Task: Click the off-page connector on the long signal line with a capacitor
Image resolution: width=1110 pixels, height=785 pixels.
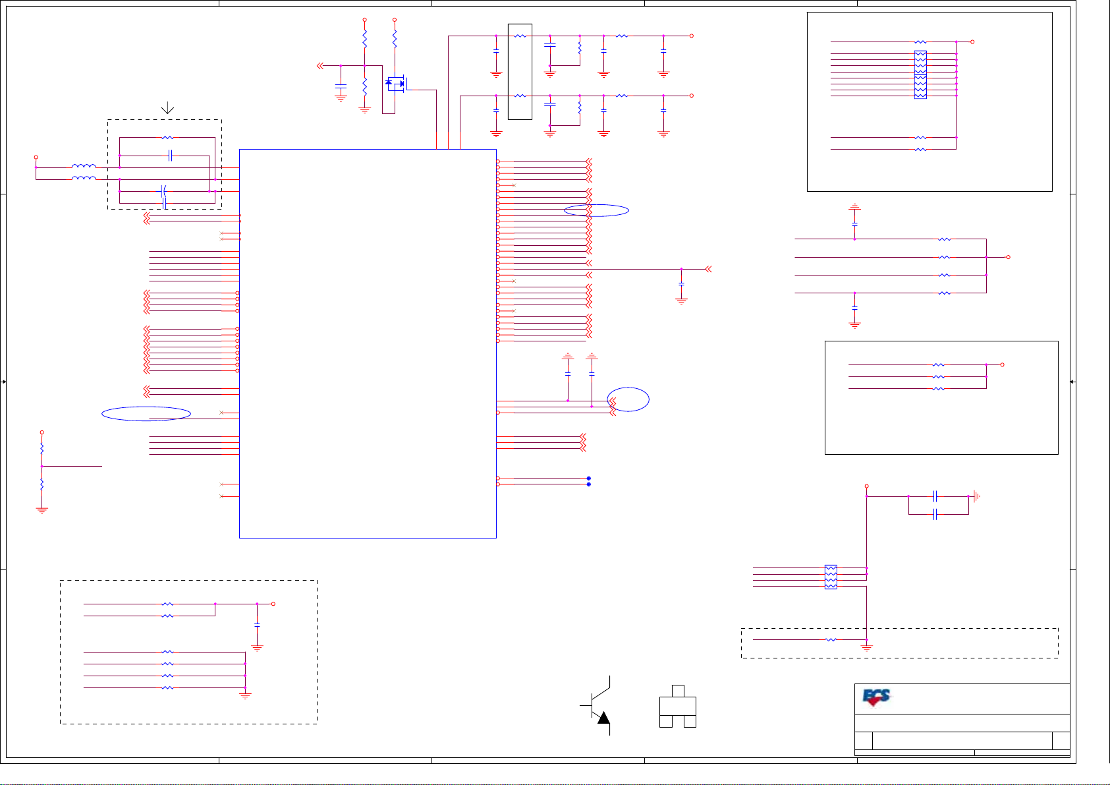Action: (709, 269)
